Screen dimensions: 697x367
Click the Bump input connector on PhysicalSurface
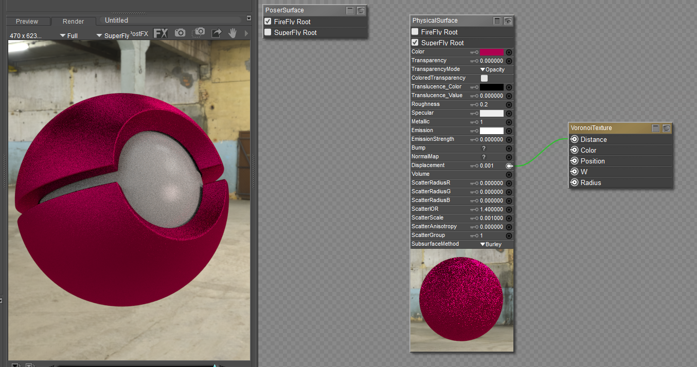tap(509, 148)
